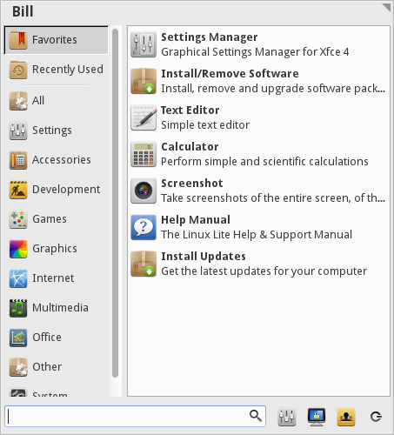Image resolution: width=394 pixels, height=435 pixels.
Task: Click the resize grip in top-right corner
Action: coord(386,7)
